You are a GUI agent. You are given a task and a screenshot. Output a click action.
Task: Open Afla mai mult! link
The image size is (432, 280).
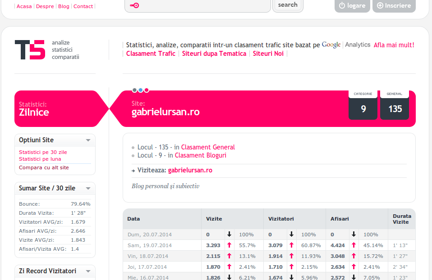(x=394, y=45)
